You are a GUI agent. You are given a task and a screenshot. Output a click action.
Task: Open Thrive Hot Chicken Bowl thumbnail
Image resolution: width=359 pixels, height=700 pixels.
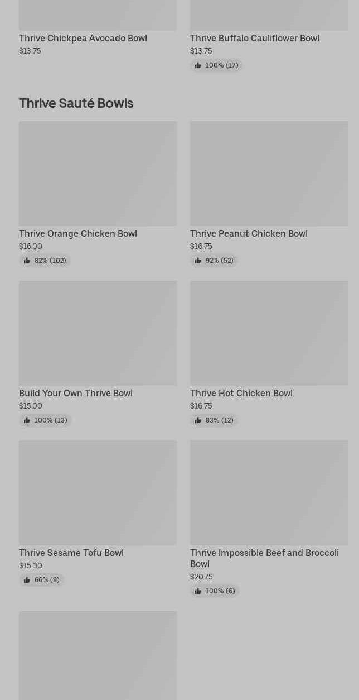pyautogui.click(x=269, y=333)
